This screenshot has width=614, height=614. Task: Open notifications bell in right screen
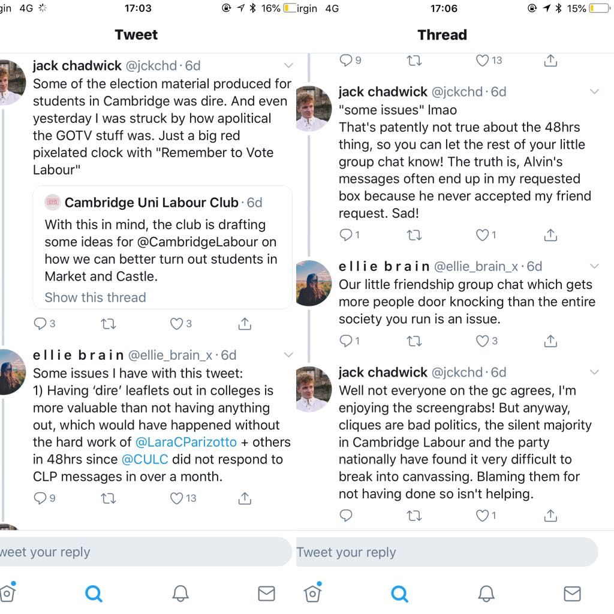(x=486, y=593)
